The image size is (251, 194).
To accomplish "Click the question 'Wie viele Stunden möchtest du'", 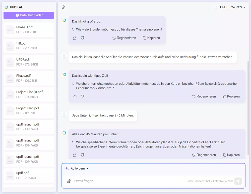I will pyautogui.click(x=119, y=29).
